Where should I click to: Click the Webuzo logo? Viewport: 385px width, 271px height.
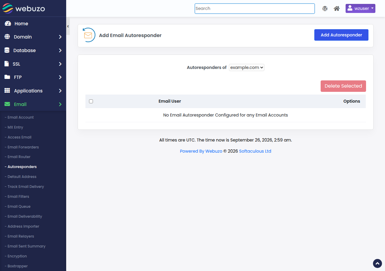(24, 8)
